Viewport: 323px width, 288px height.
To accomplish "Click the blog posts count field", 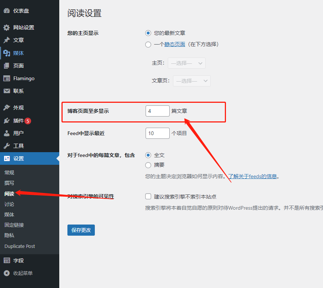I will point(157,111).
